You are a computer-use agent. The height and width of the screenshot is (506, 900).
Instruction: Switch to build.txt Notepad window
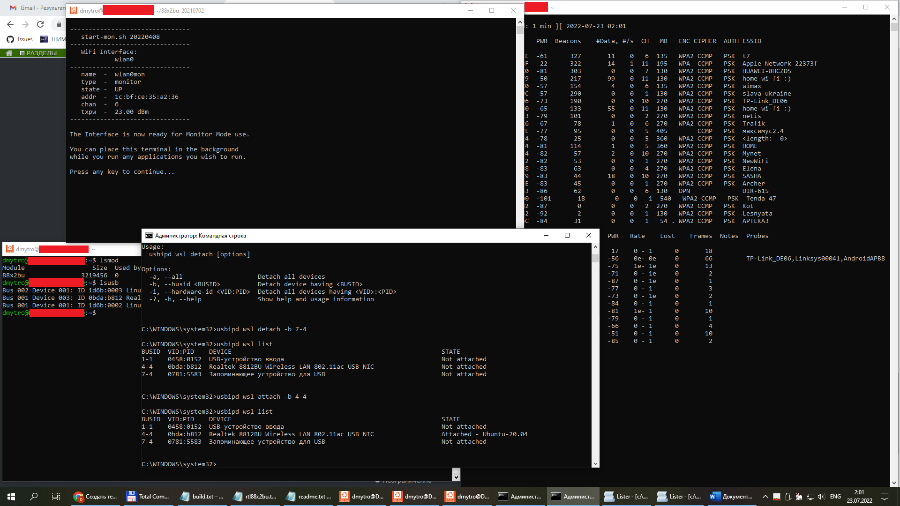coord(202,497)
